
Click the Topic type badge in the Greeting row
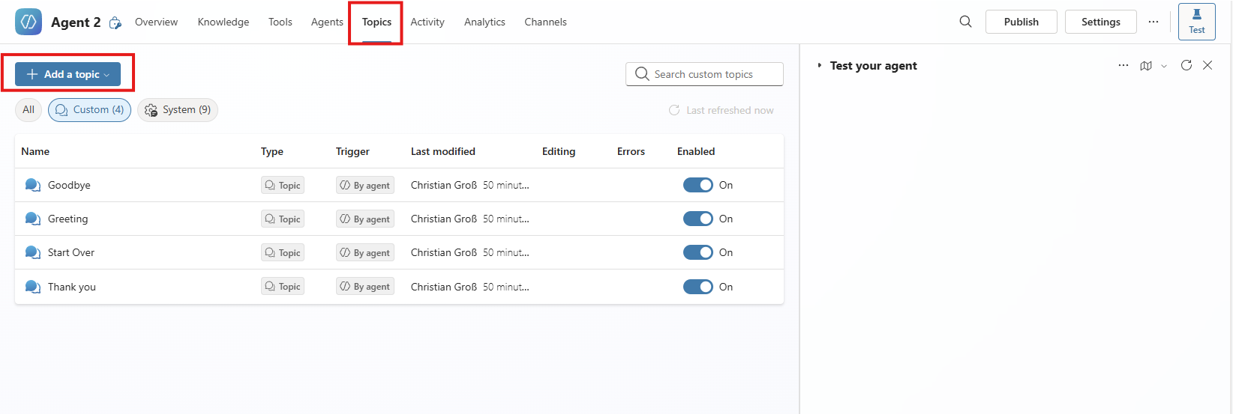pos(283,219)
